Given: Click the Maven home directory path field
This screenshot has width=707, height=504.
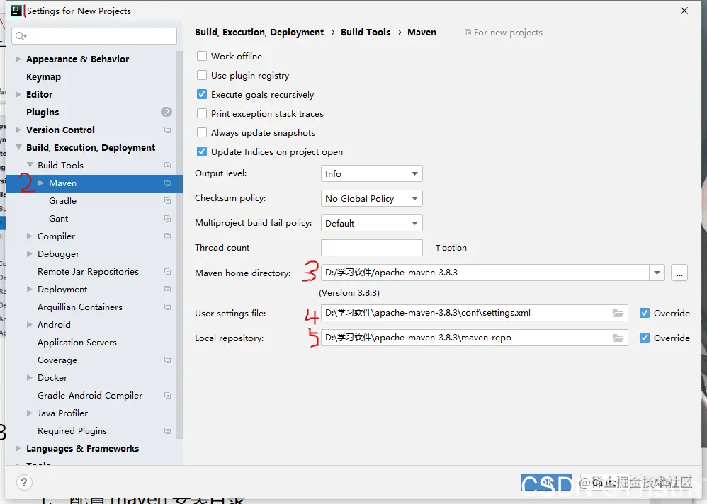Looking at the screenshot, I should coord(485,273).
